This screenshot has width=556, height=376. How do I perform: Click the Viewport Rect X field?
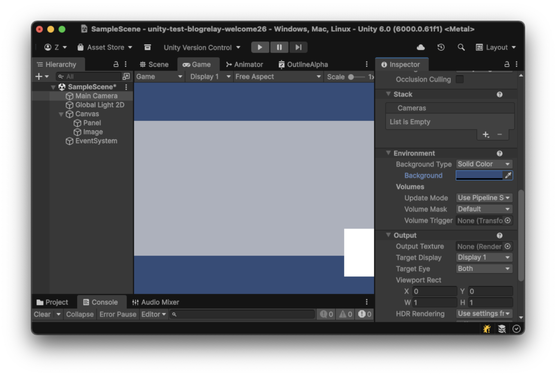434,291
